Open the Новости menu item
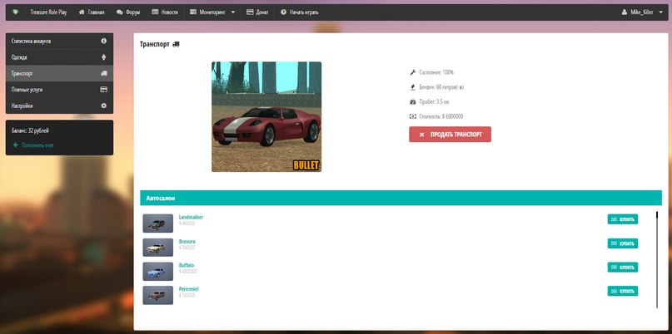 click(x=165, y=12)
